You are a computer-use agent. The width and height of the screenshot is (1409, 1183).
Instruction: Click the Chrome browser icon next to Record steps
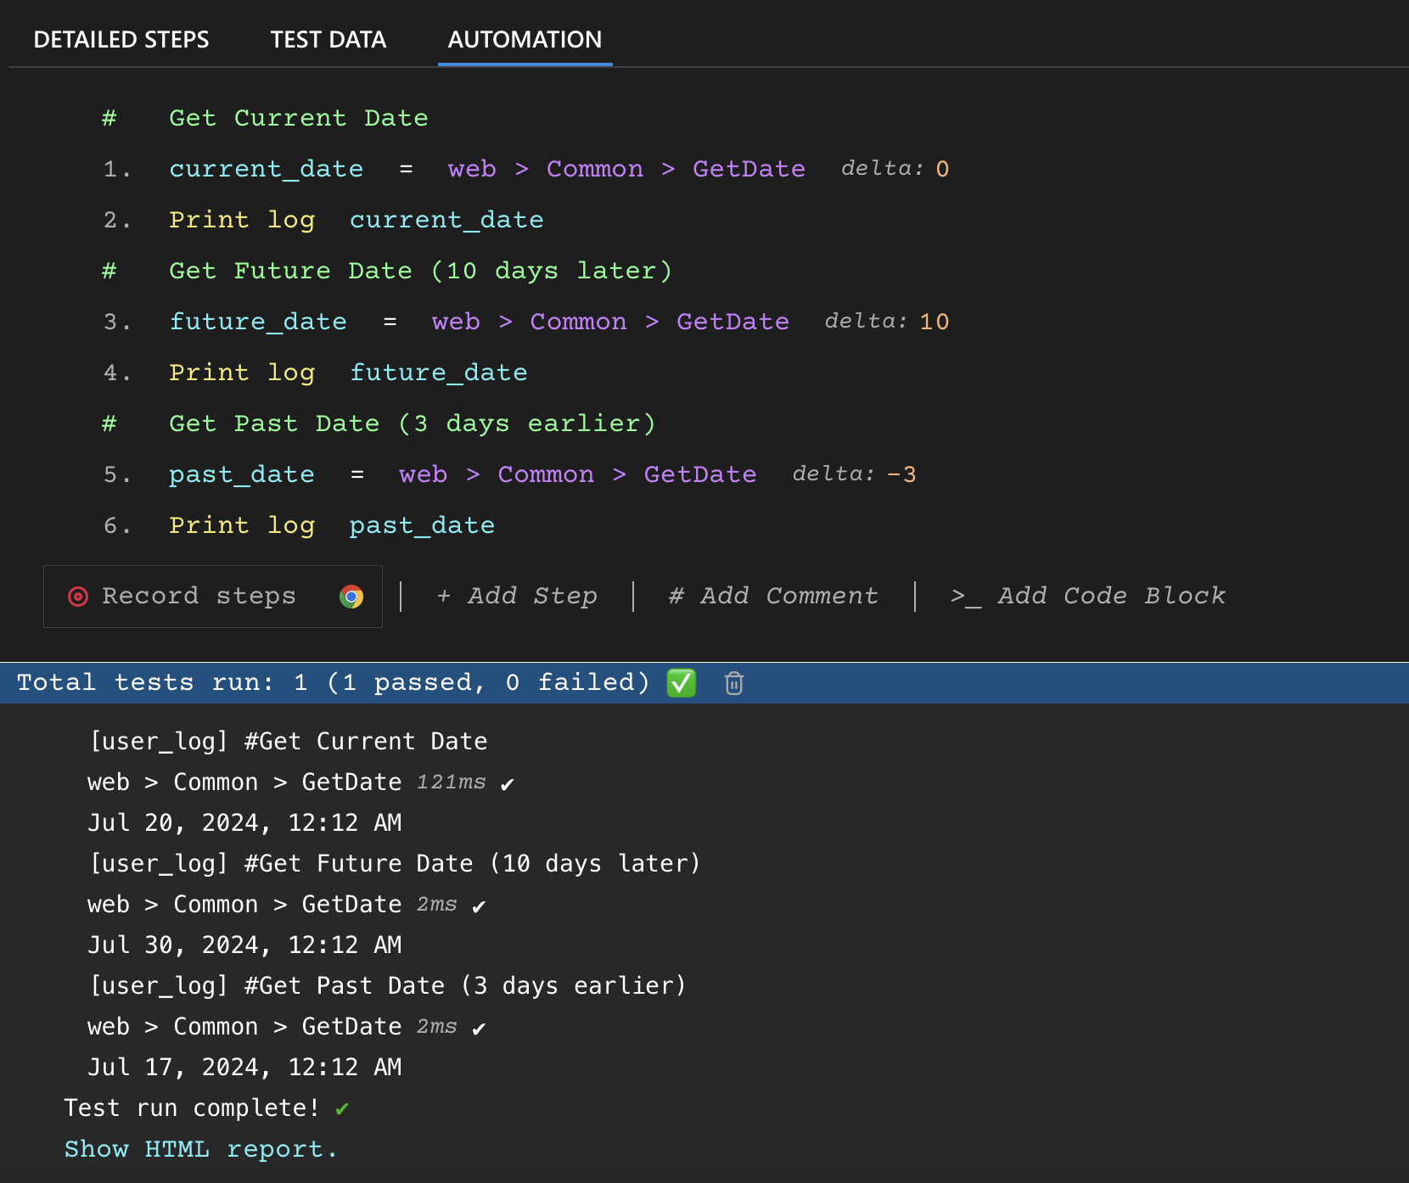tap(352, 597)
